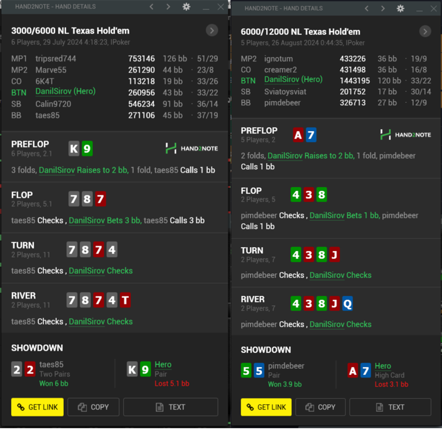Open settings gear in right hand window
The width and height of the screenshot is (442, 429).
pos(400,8)
